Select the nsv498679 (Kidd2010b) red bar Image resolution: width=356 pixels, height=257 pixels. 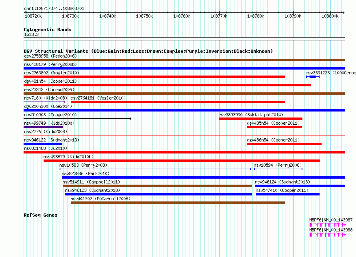(182, 161)
